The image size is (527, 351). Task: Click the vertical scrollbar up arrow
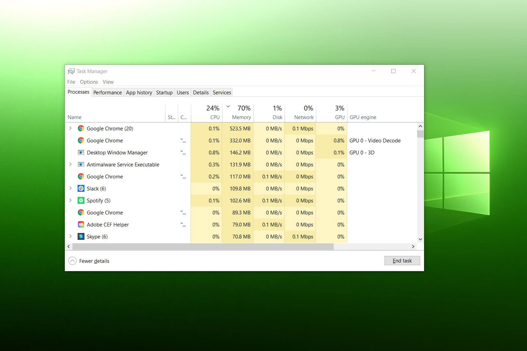tap(420, 126)
